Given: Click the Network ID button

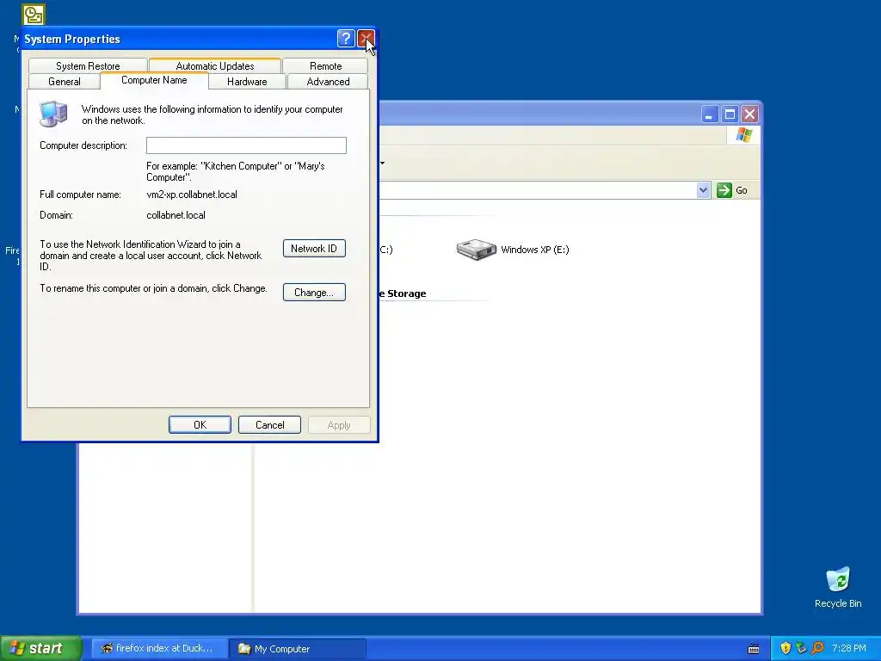Looking at the screenshot, I should pyautogui.click(x=314, y=249).
